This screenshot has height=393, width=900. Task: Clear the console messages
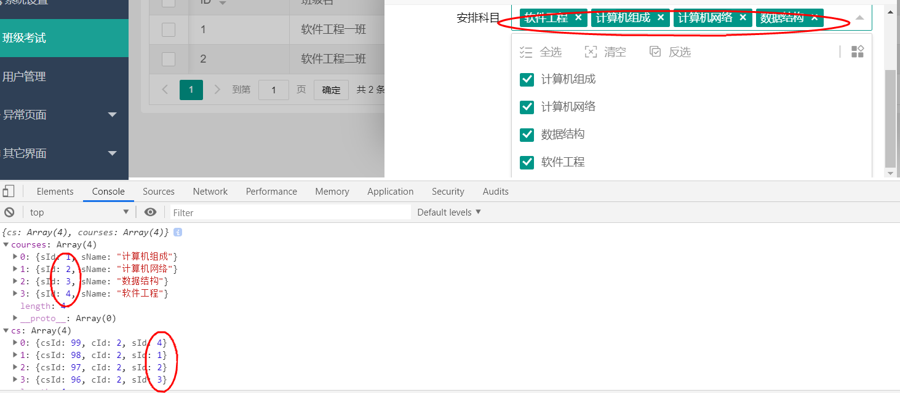(x=9, y=212)
